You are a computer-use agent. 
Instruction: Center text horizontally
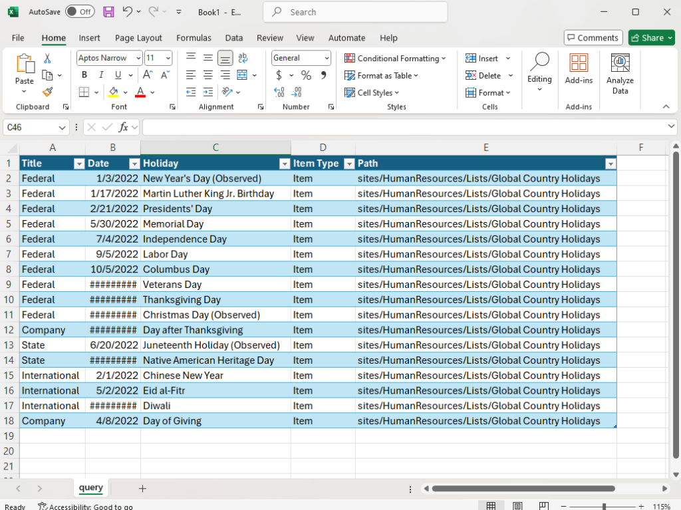[x=208, y=75]
